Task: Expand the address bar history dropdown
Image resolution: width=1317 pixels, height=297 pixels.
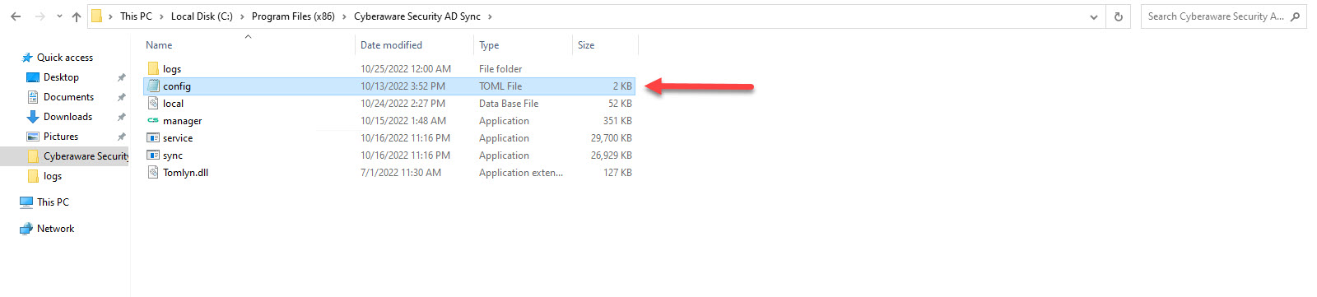Action: coord(1093,16)
